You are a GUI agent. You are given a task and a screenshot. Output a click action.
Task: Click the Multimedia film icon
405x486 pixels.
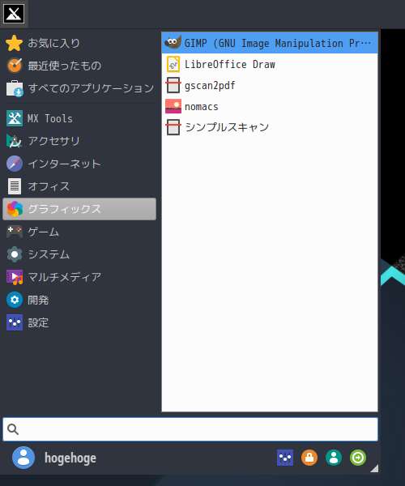(15, 277)
